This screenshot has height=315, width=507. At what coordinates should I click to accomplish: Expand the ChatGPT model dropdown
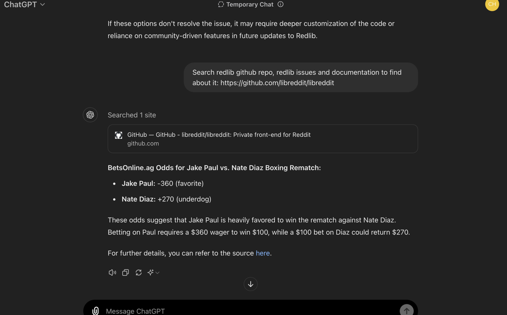click(x=25, y=5)
